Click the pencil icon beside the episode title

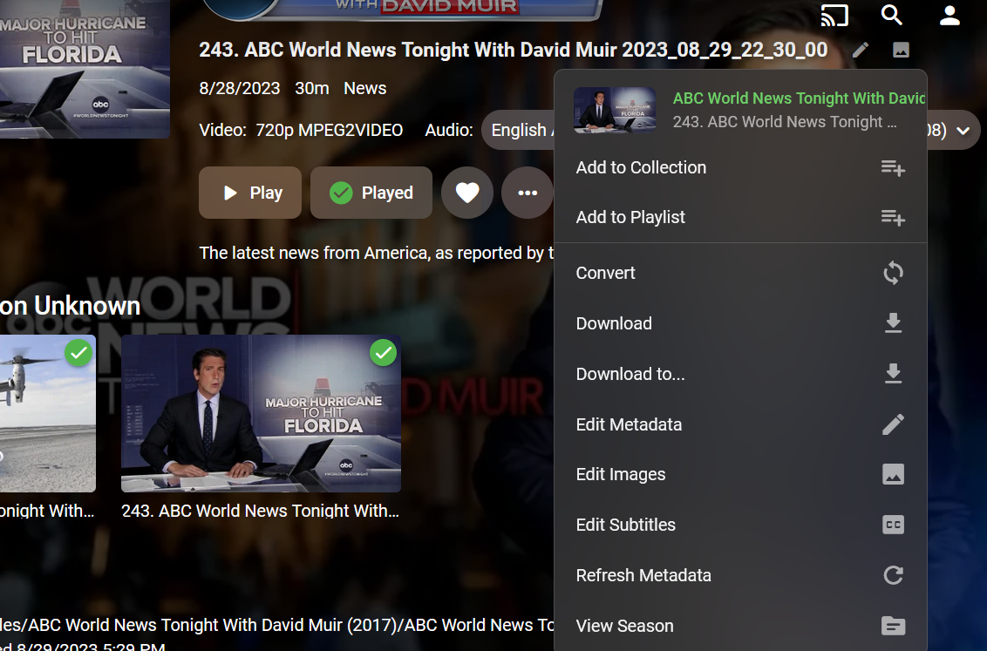861,50
